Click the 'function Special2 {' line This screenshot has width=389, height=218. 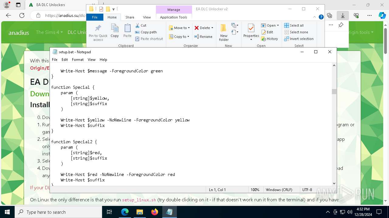tap(74, 142)
